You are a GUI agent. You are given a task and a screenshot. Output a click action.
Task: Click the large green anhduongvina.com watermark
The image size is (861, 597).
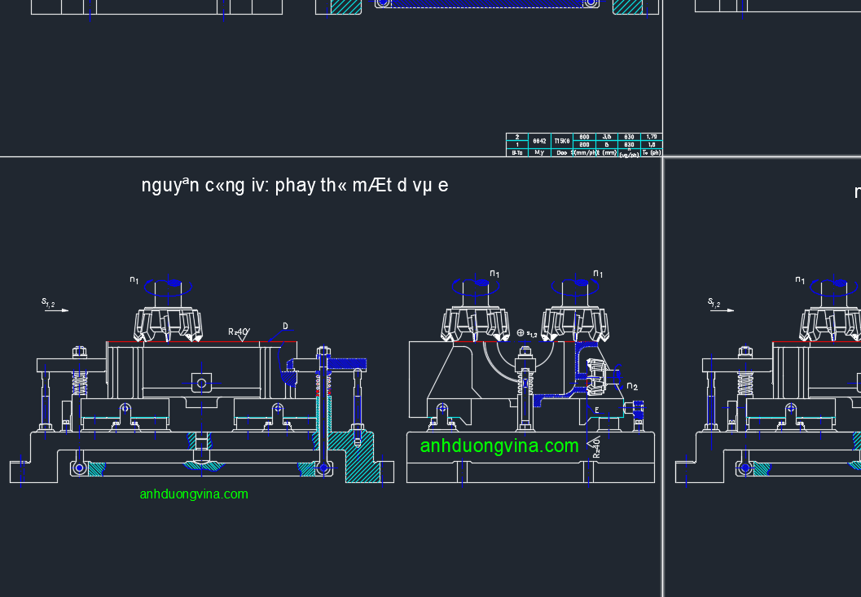click(499, 446)
